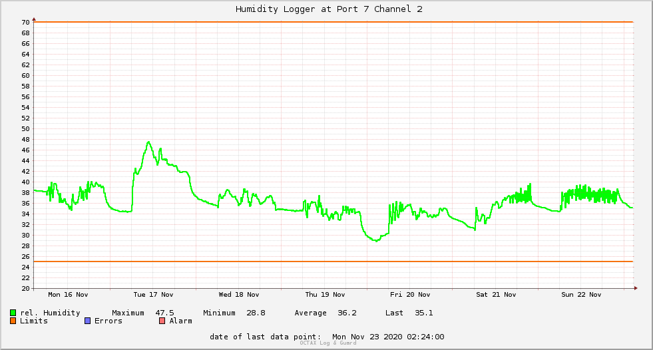
Task: Click the Last value 35.1
Action: pos(423,313)
